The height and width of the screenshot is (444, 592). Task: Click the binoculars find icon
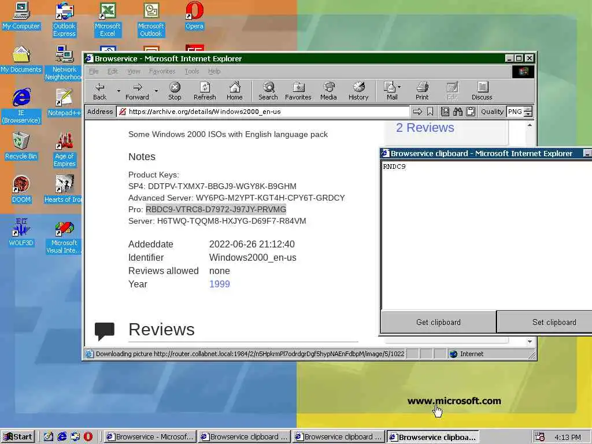(458, 112)
